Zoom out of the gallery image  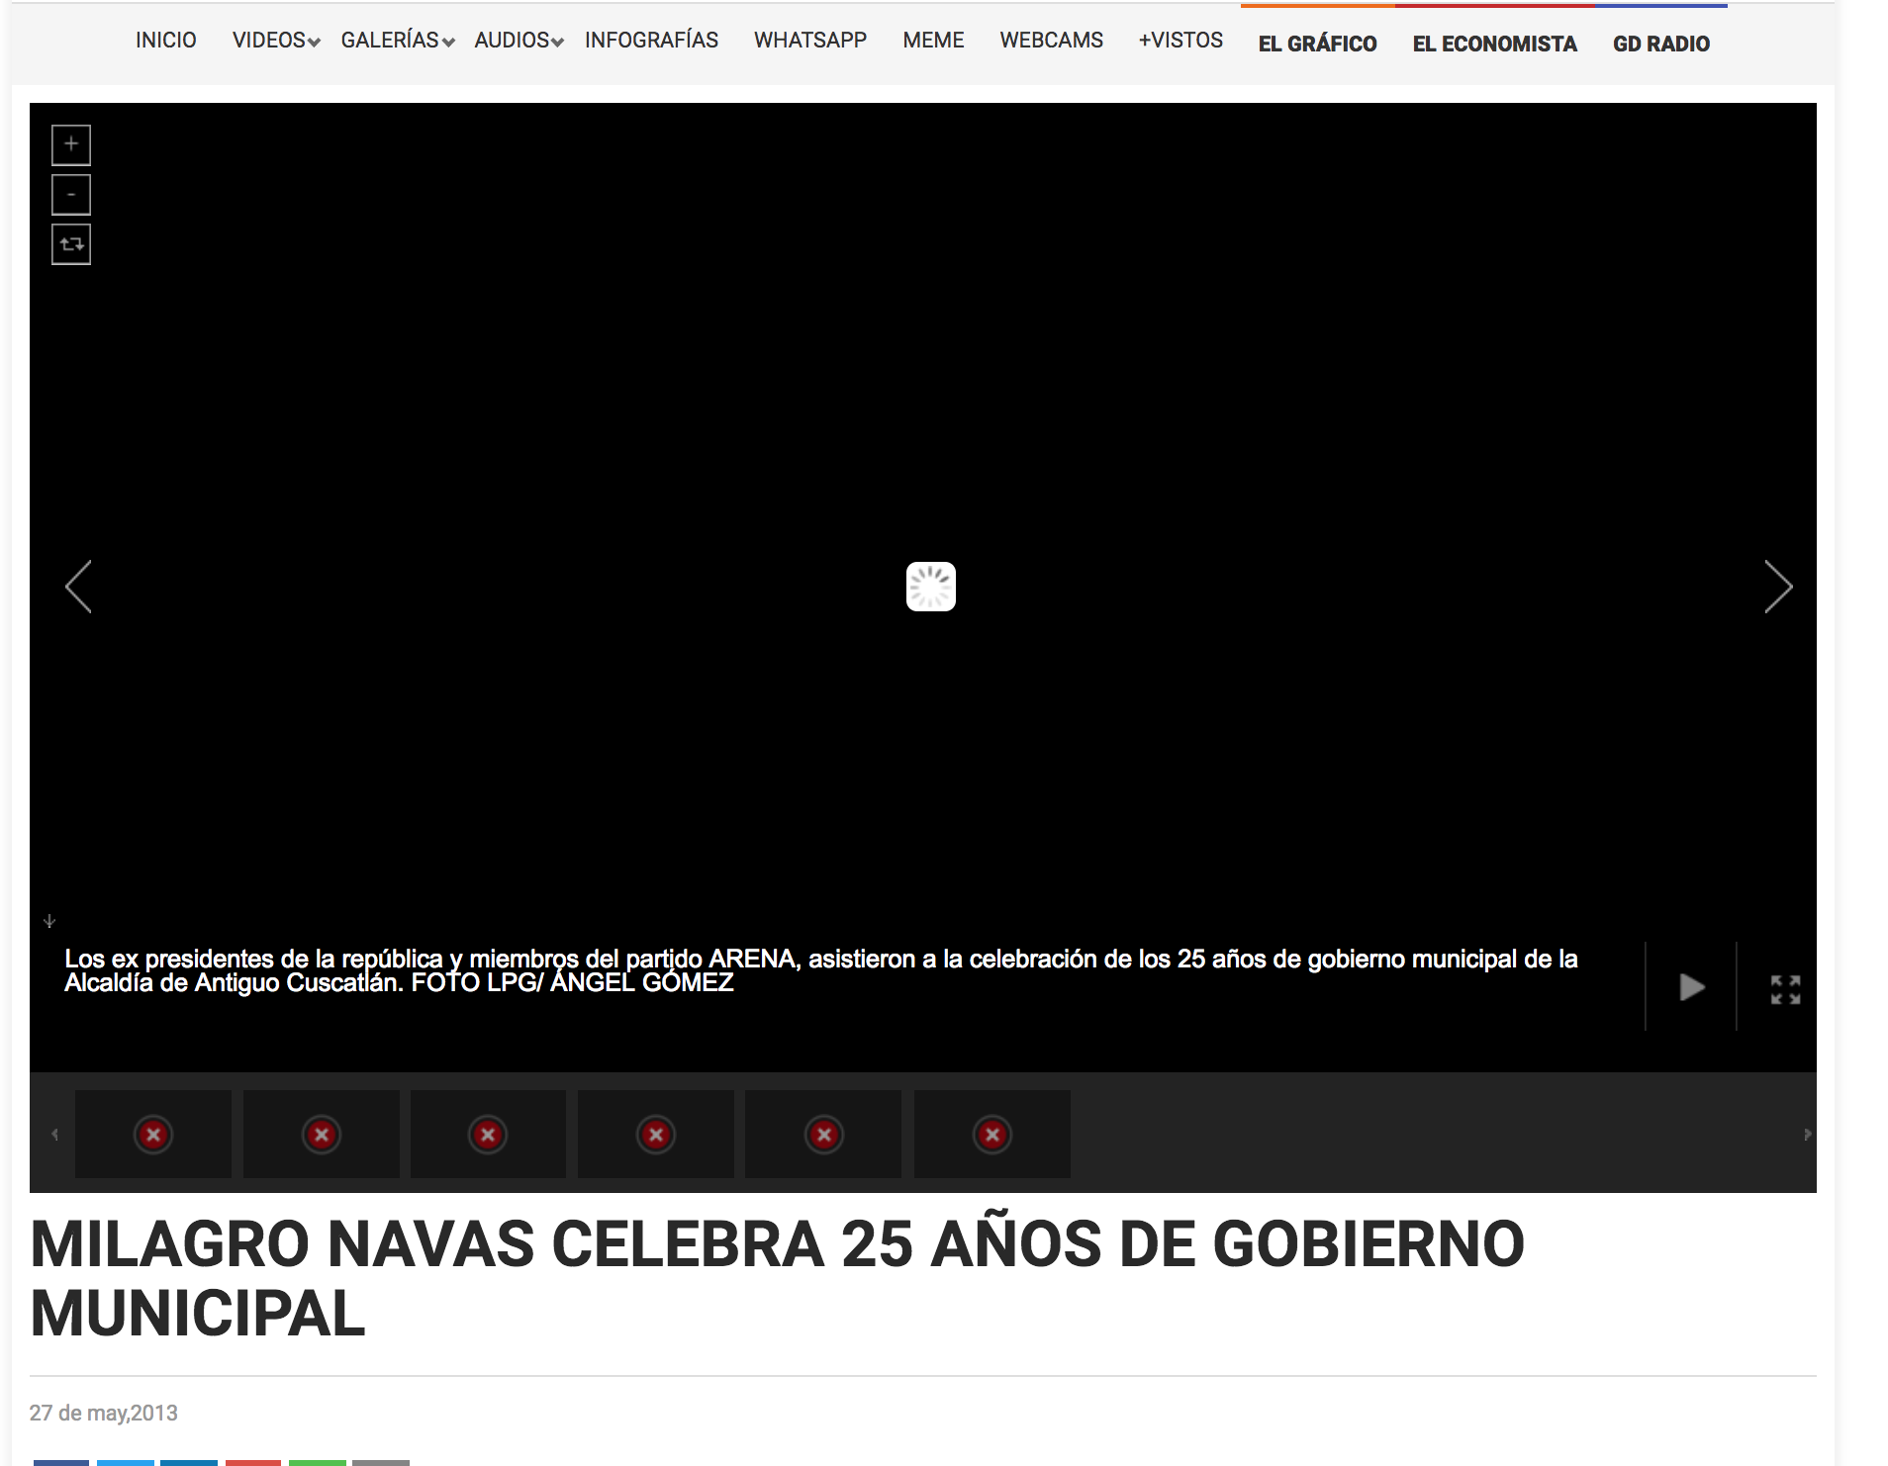pos(71,195)
